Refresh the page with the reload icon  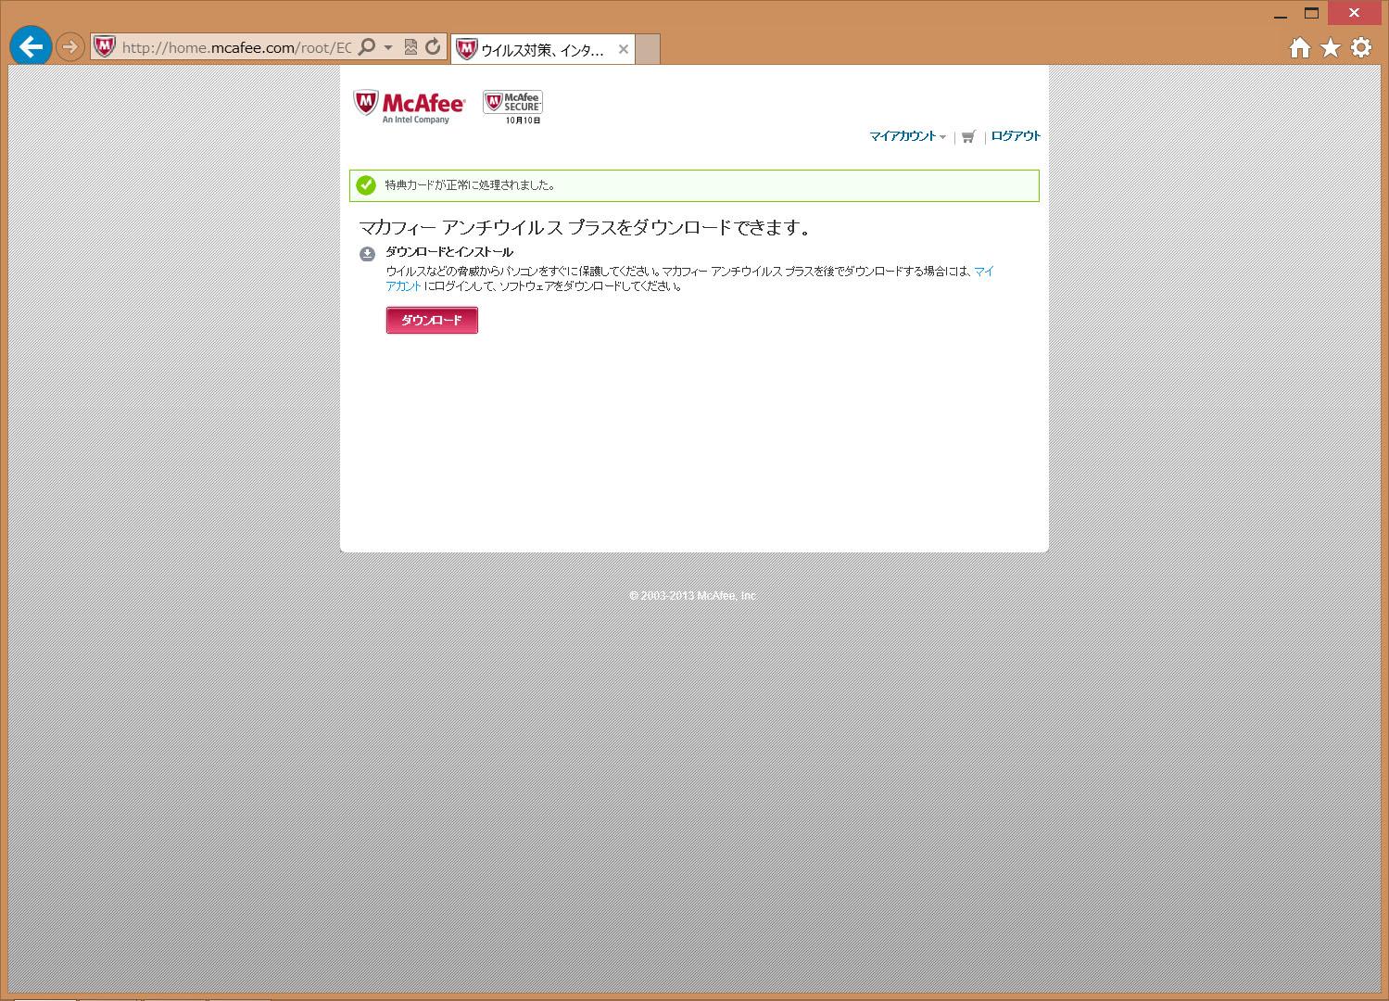433,47
